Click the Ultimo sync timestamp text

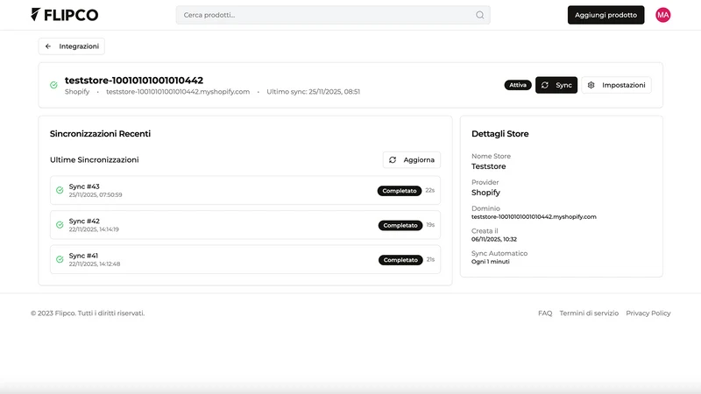click(313, 92)
